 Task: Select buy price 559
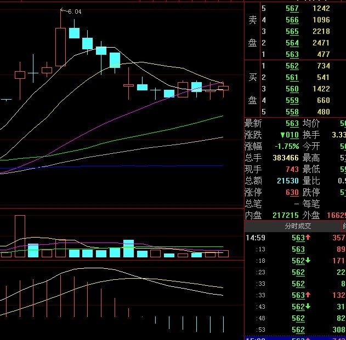click(x=292, y=100)
